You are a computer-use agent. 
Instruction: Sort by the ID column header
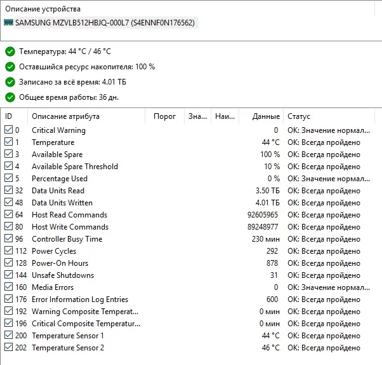14,116
